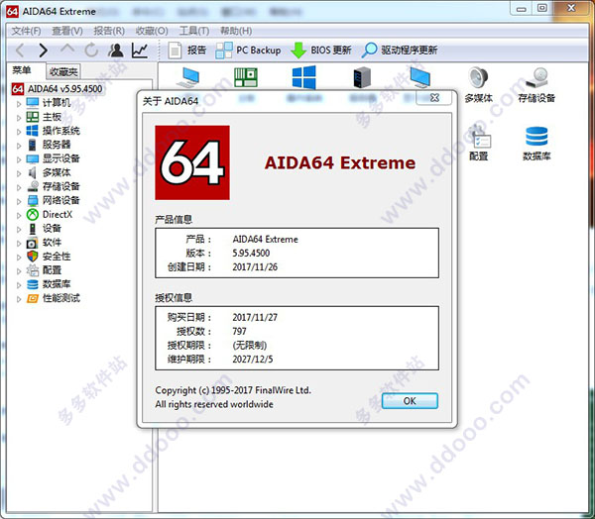The height and width of the screenshot is (519, 595).
Task: Select 配置 config icon in tree
Action: 33,270
